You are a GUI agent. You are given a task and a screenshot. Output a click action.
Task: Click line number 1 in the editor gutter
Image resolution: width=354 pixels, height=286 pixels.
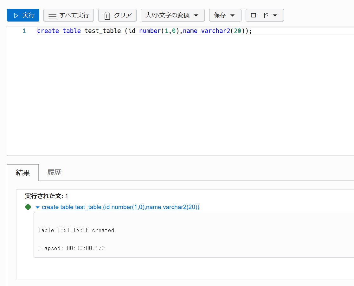(x=24, y=31)
